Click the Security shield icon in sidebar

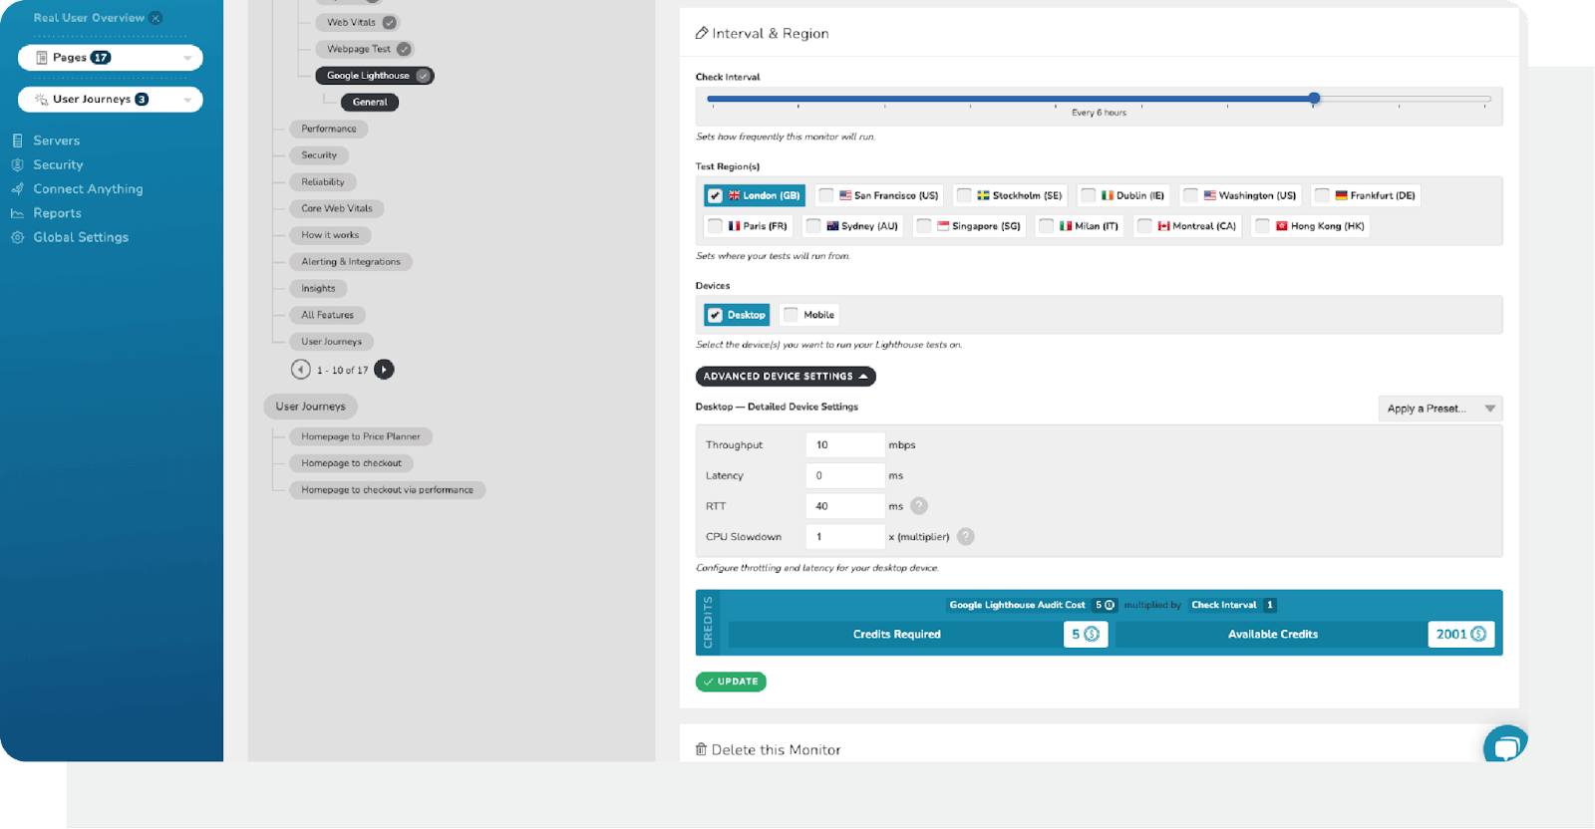point(17,165)
